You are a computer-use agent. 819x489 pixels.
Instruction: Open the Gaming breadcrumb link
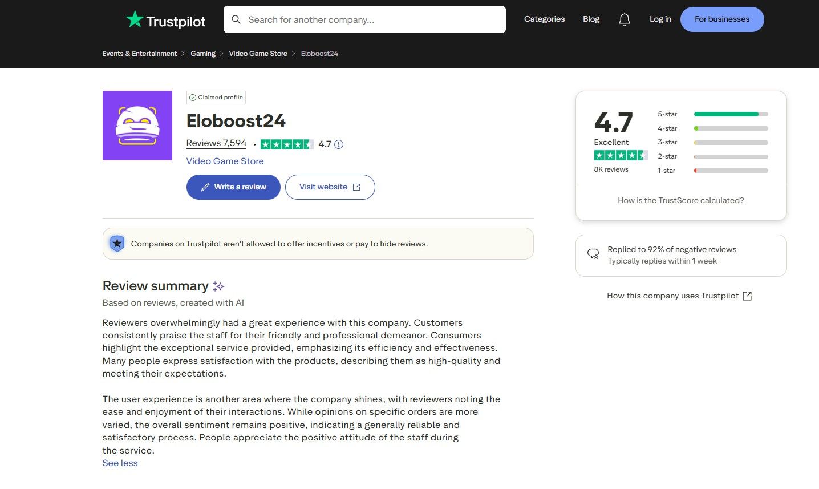[202, 53]
